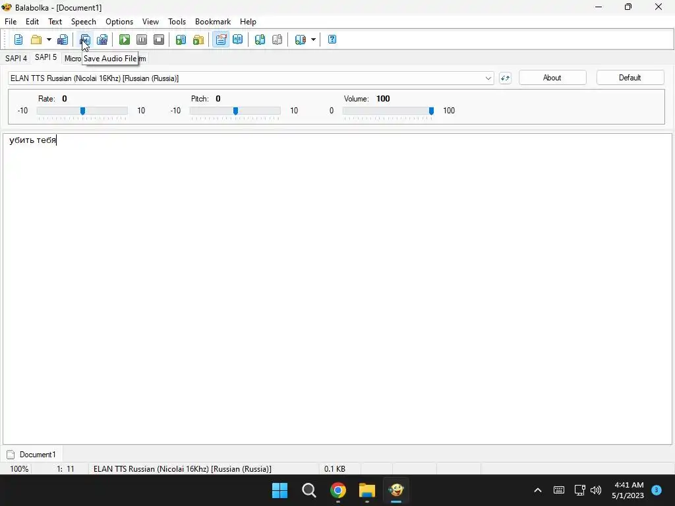Viewport: 675px width, 506px height.
Task: Click the speaker volume tray icon
Action: [596, 490]
